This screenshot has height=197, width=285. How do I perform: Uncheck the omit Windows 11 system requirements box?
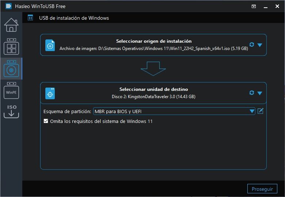[x=46, y=121]
